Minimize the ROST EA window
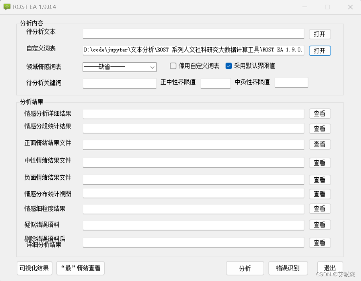 [305, 7]
